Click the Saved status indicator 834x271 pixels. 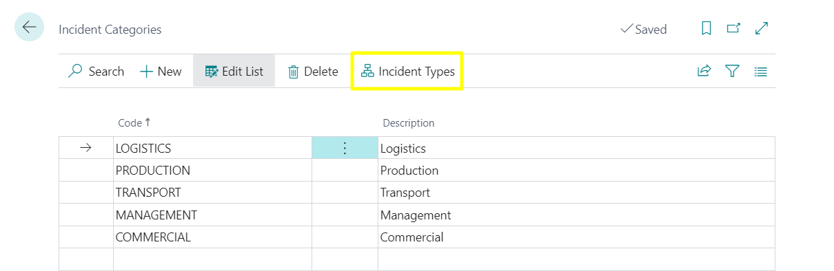644,29
